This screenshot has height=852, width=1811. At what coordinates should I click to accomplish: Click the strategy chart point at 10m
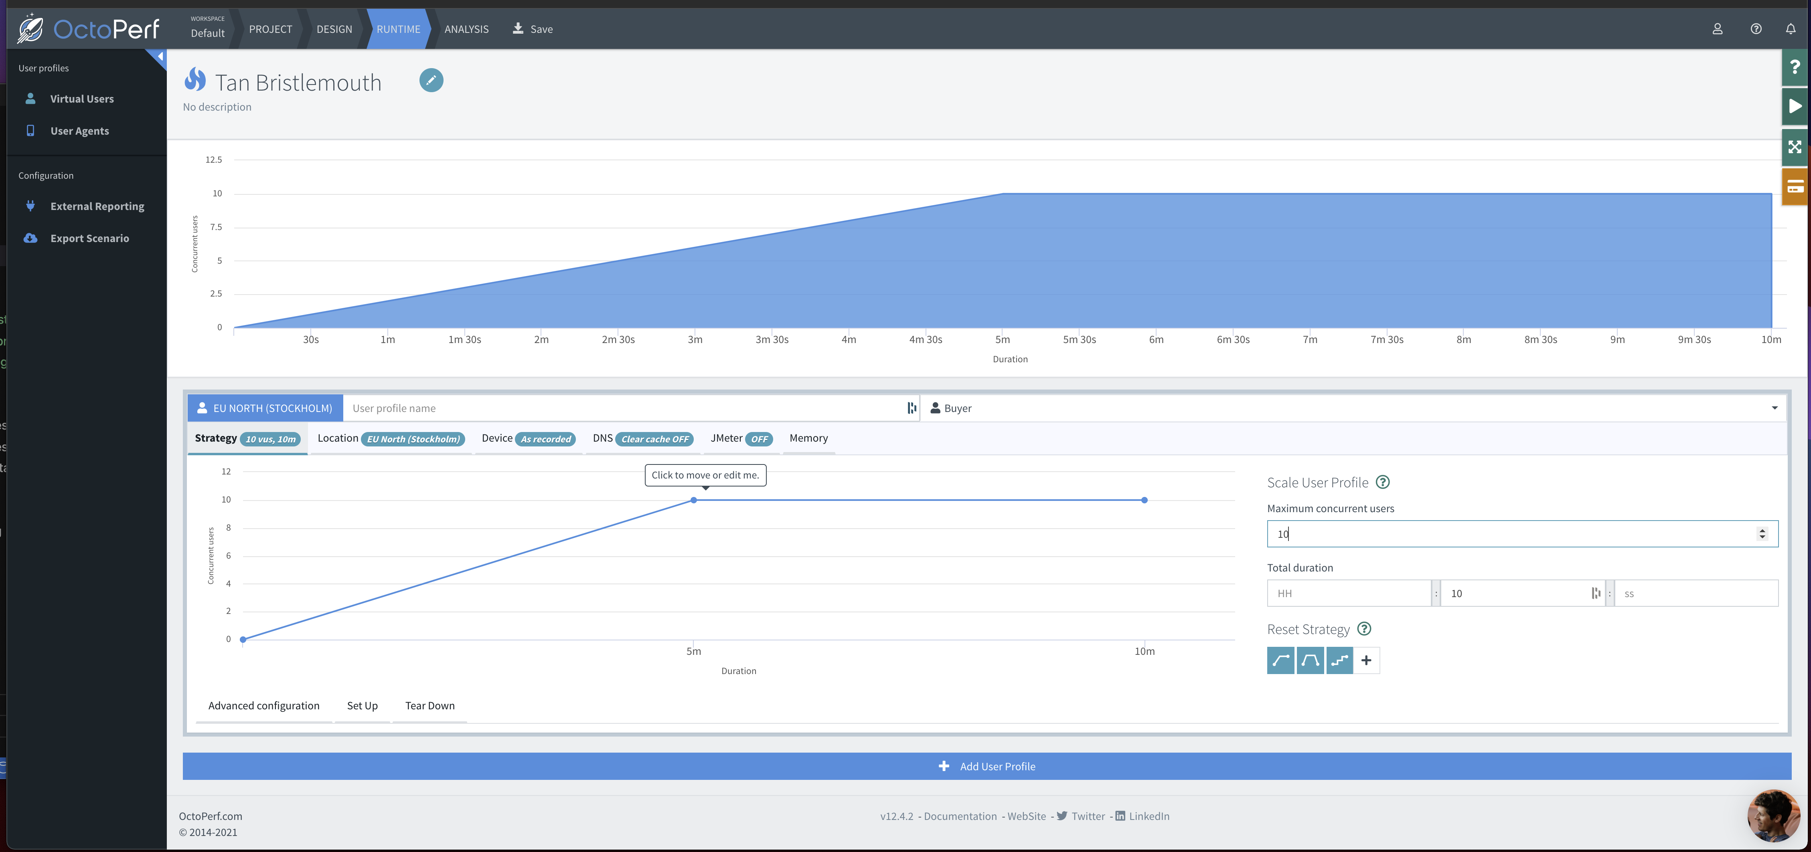[x=1145, y=500]
